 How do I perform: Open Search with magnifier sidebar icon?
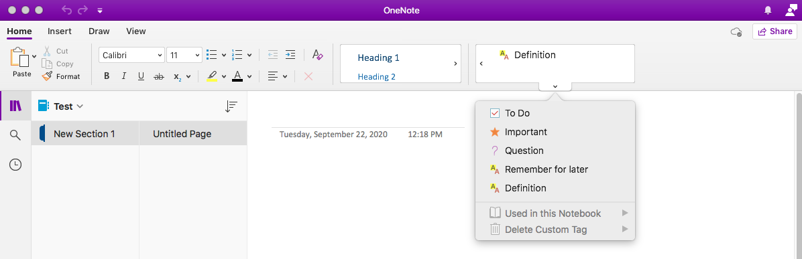point(16,135)
